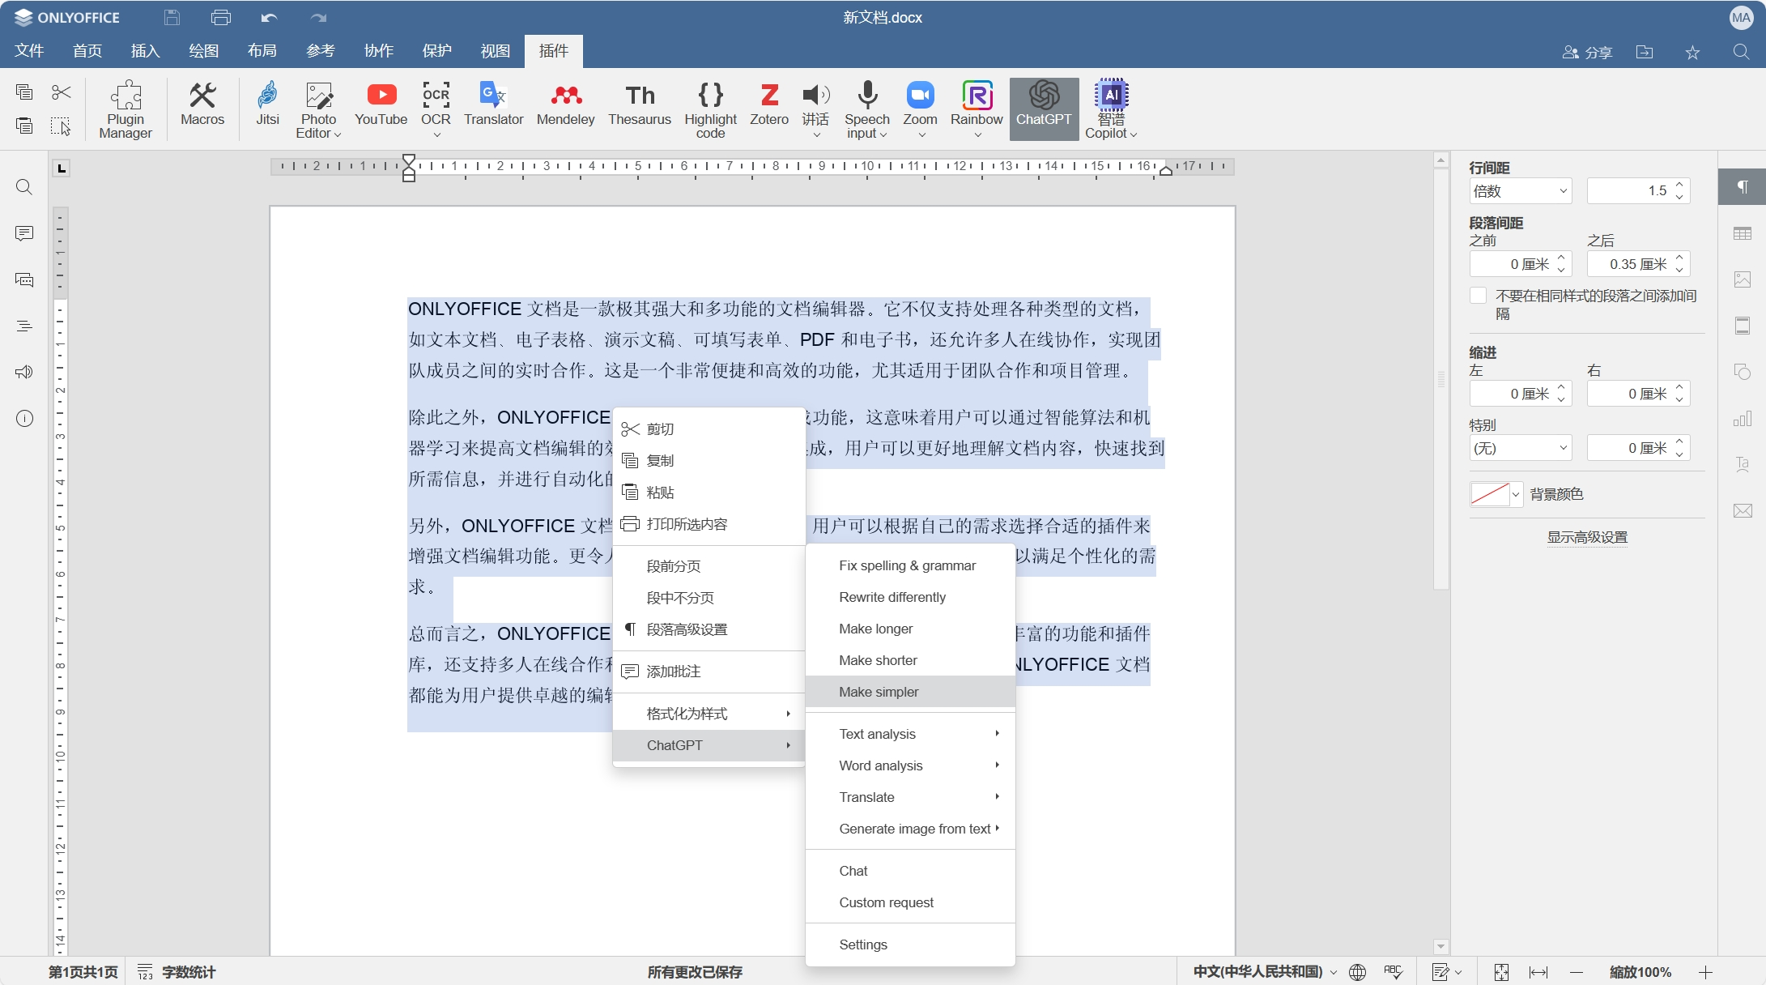Open the 智谱 Copilot plugin
1766x985 pixels.
tap(1111, 109)
